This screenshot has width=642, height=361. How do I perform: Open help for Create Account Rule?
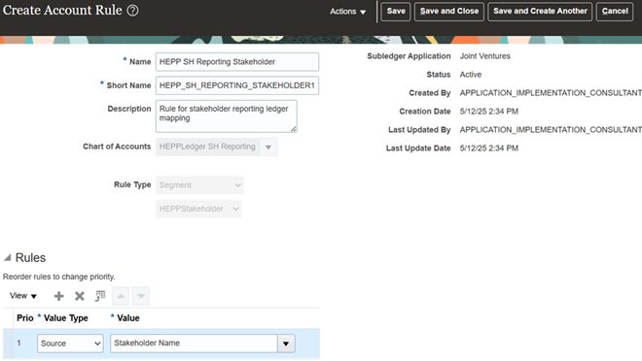pyautogui.click(x=132, y=11)
